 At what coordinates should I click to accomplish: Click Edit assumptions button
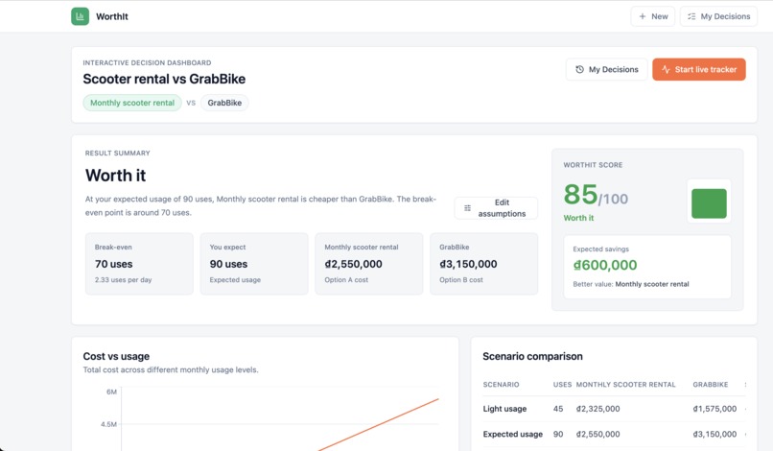pyautogui.click(x=496, y=207)
